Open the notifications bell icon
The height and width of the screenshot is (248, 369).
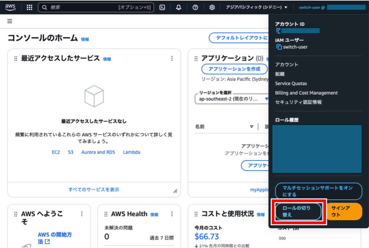(x=178, y=8)
